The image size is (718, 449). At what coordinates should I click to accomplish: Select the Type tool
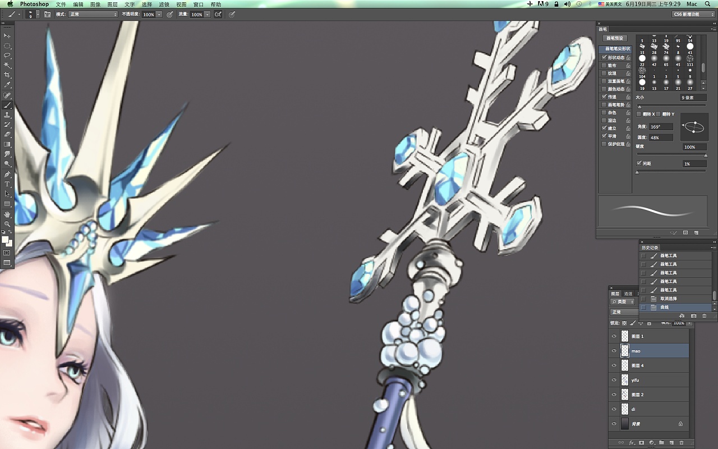(x=7, y=184)
